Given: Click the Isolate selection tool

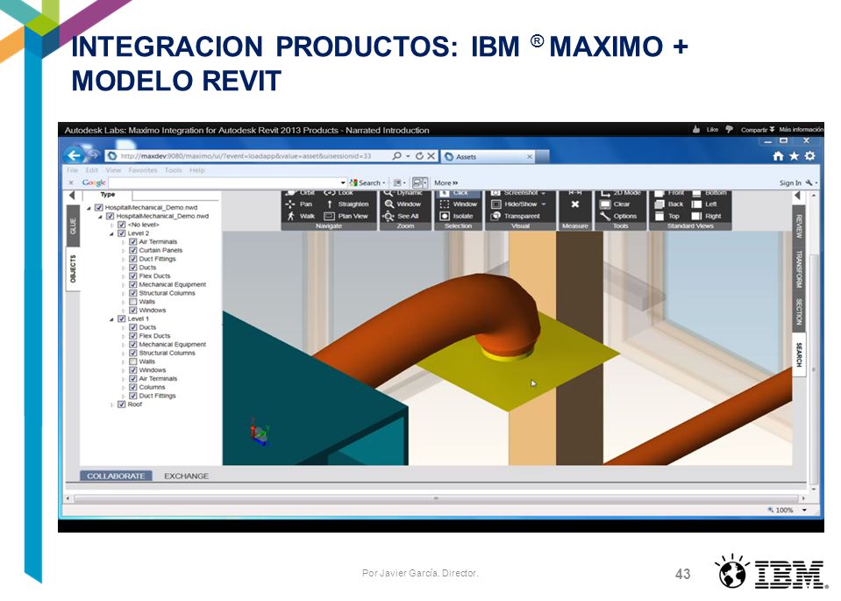Looking at the screenshot, I should (x=456, y=216).
